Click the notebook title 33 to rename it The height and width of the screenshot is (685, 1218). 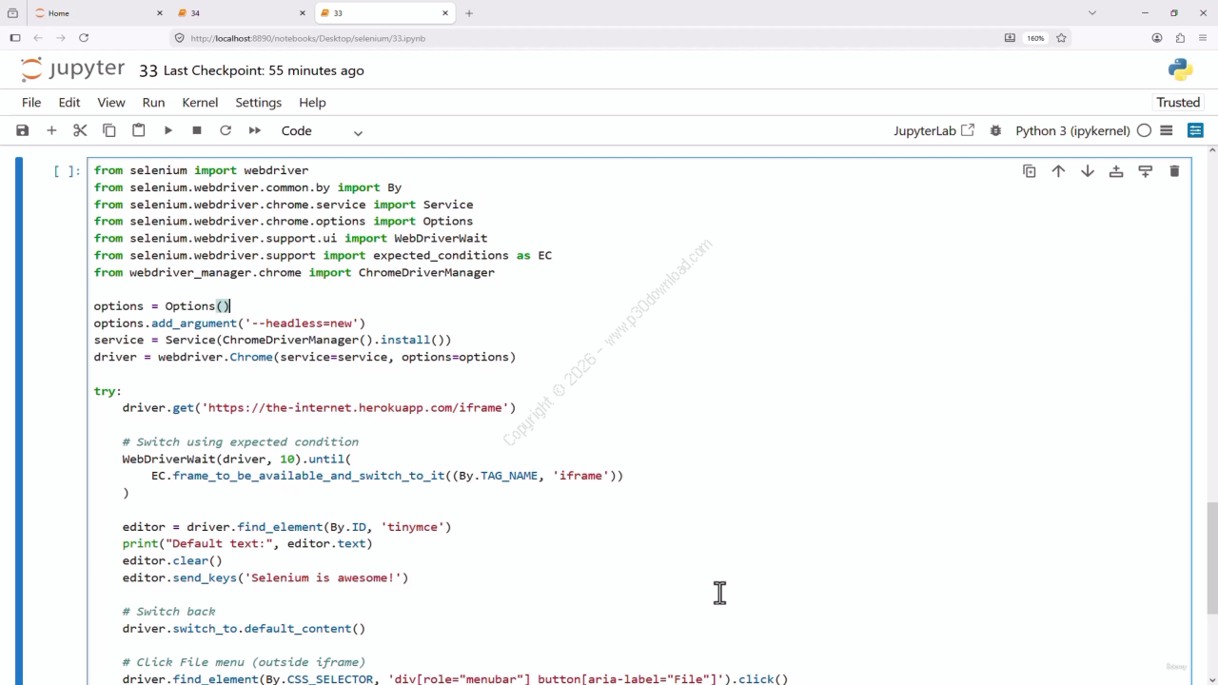tap(147, 70)
